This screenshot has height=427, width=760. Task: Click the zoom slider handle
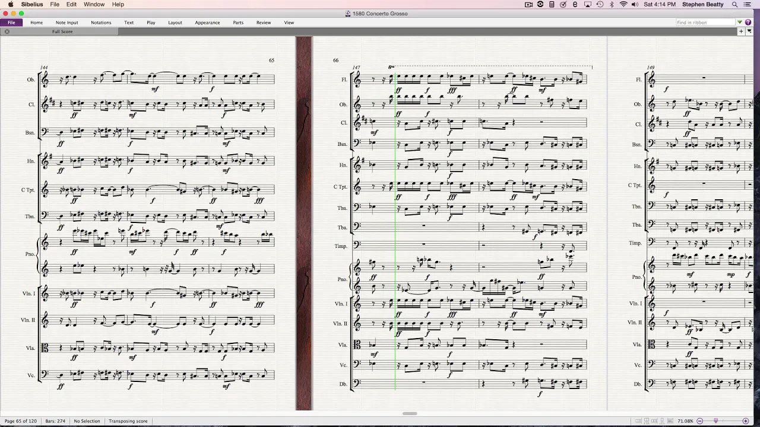(x=715, y=420)
